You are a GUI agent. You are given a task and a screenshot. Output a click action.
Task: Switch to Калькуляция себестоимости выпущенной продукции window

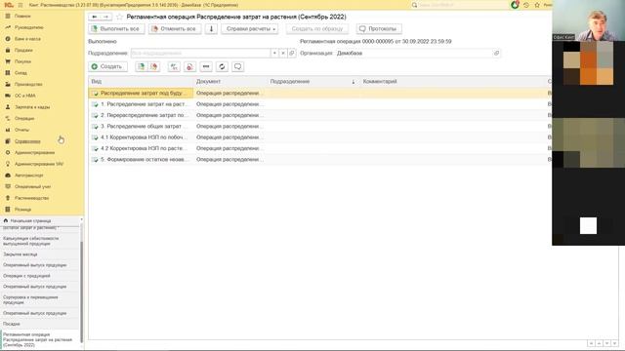coord(40,241)
